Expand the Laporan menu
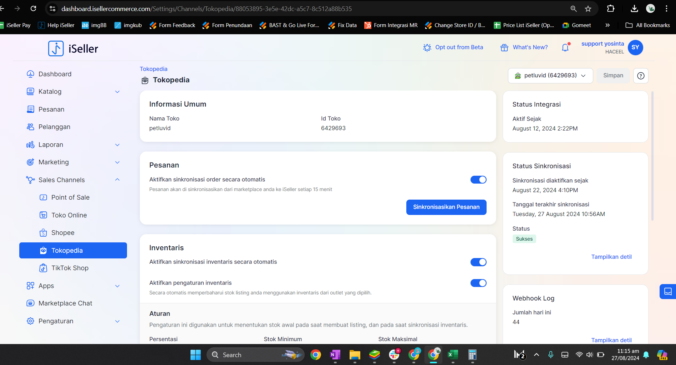The width and height of the screenshot is (676, 365). (x=117, y=145)
